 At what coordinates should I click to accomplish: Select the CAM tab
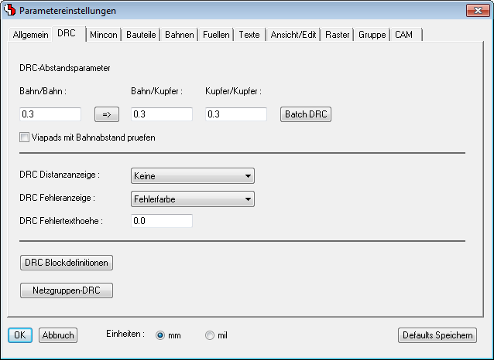pos(405,36)
